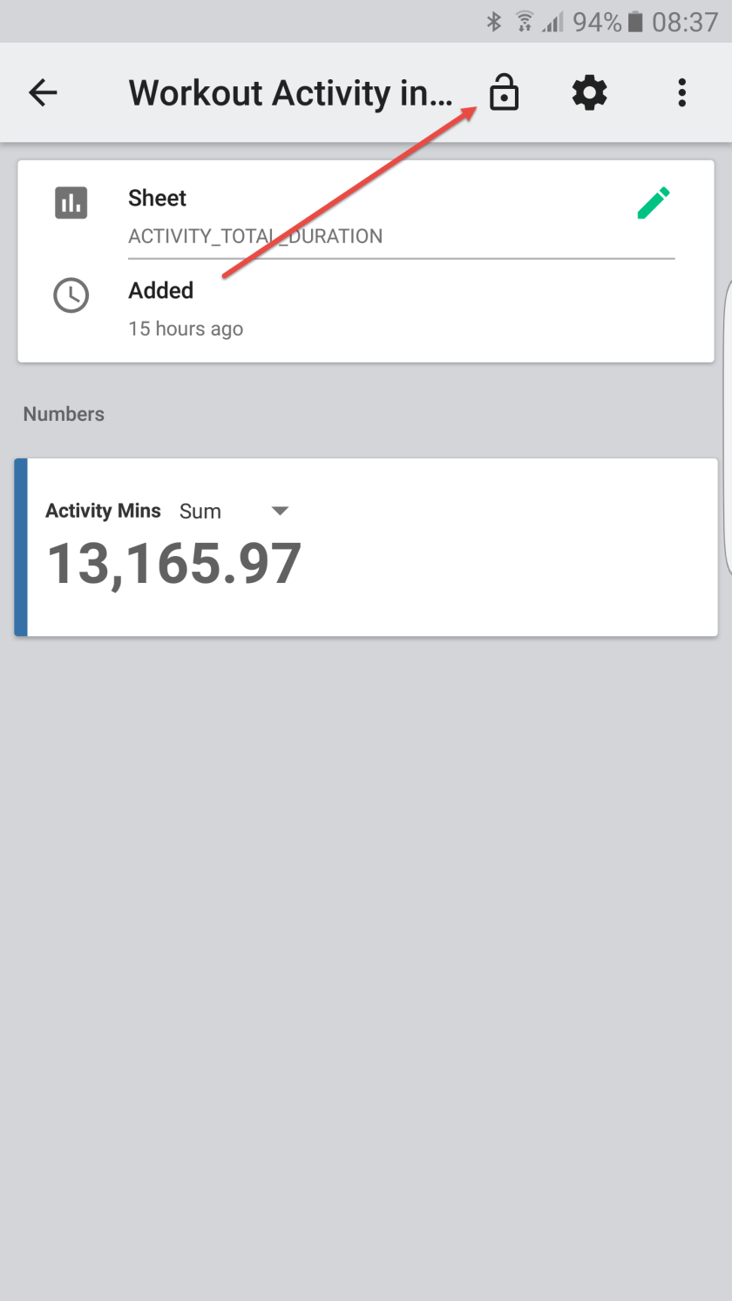Tap the Workout Activity title text
Screen dimensions: 732x1301
[290, 92]
